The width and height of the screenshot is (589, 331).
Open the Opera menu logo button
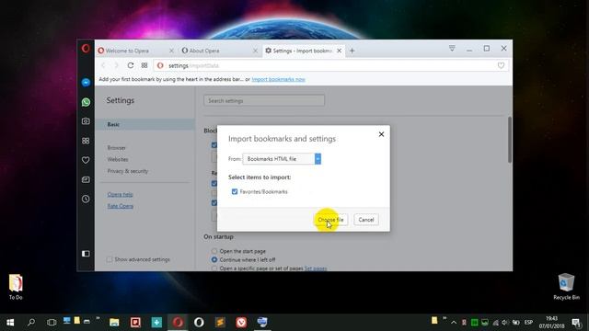86,49
